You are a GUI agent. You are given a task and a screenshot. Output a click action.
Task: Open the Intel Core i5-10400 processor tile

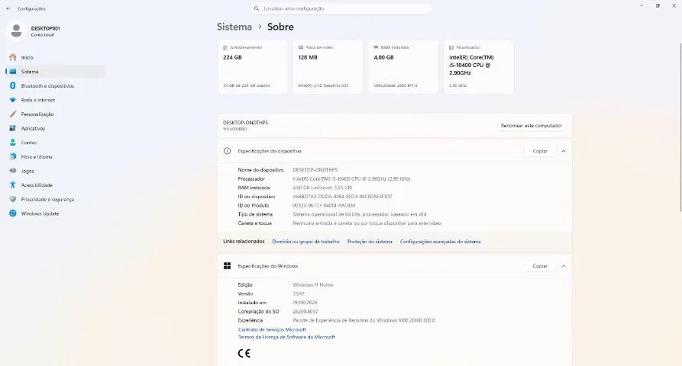[478, 67]
